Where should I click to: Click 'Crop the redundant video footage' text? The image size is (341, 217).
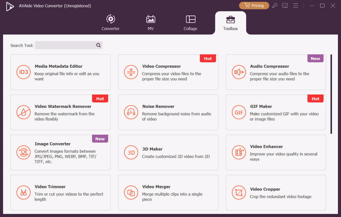280,197
